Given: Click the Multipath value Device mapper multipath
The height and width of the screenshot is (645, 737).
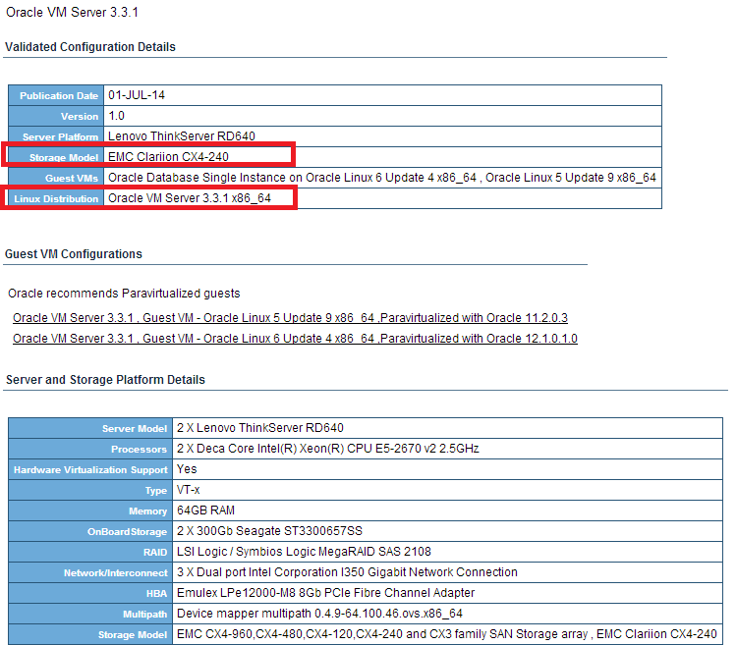Looking at the screenshot, I should (319, 614).
